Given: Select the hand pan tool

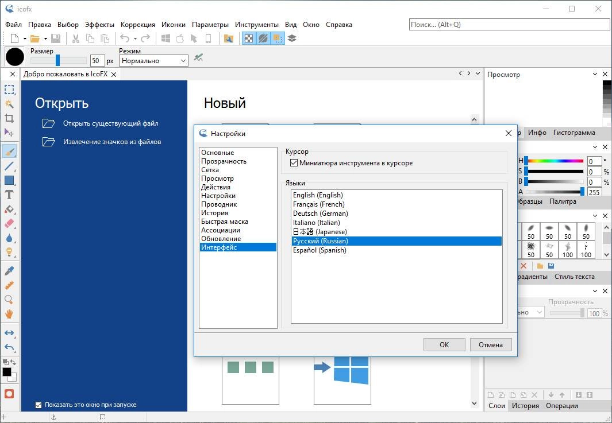Looking at the screenshot, I should (x=9, y=314).
